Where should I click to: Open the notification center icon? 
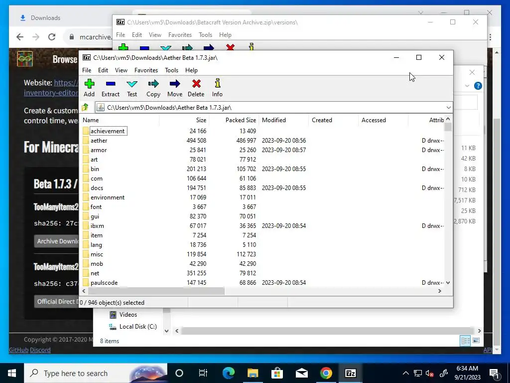pos(495,373)
